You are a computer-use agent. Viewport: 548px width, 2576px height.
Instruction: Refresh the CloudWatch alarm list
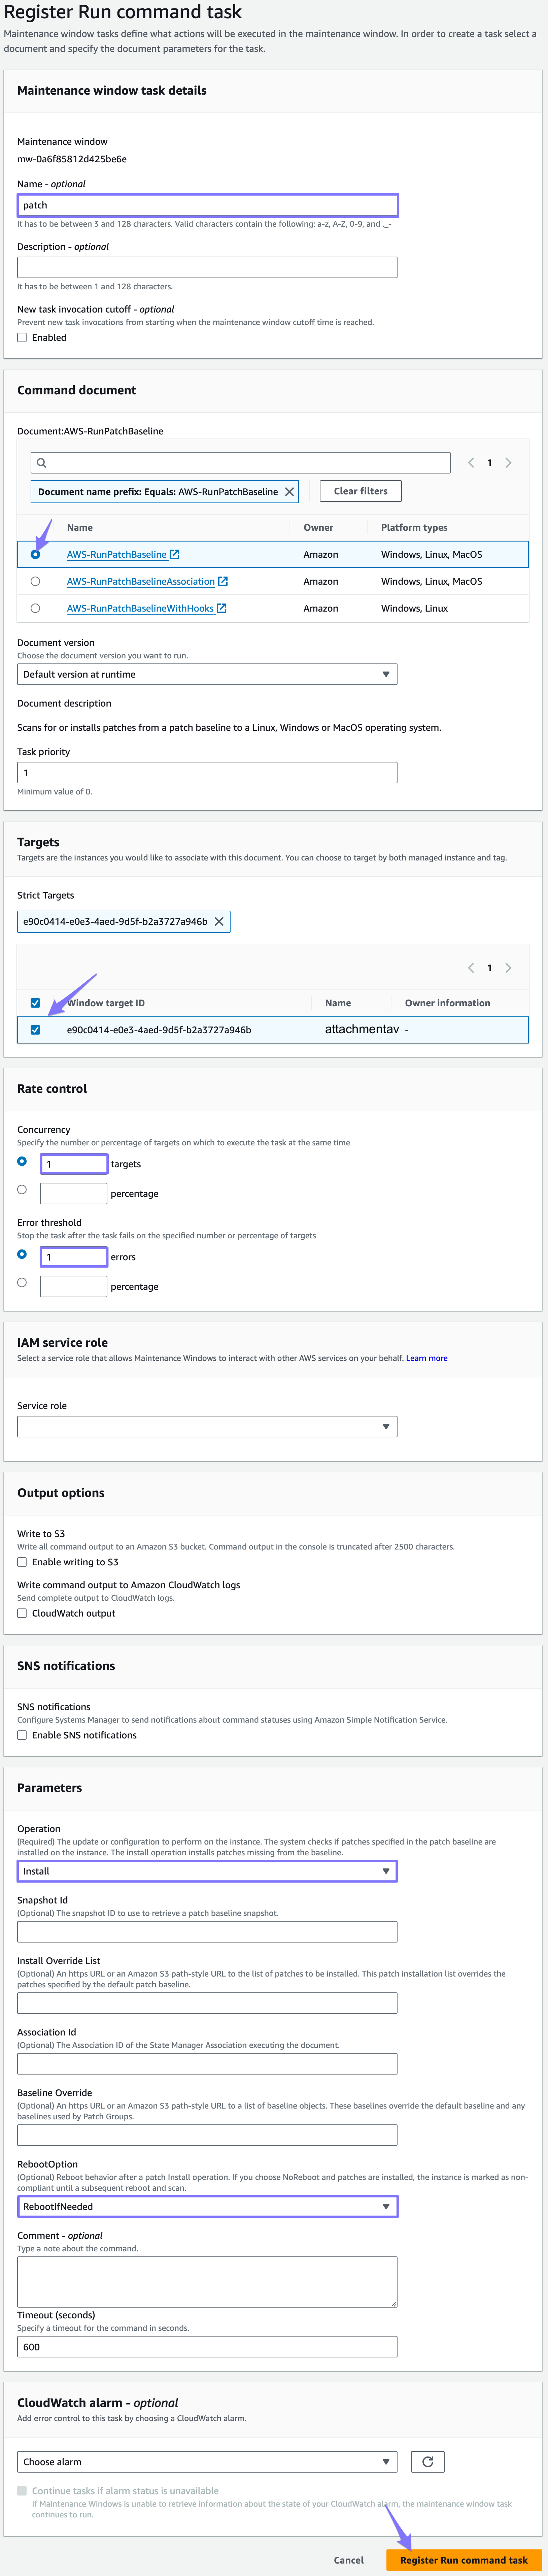click(x=428, y=2462)
